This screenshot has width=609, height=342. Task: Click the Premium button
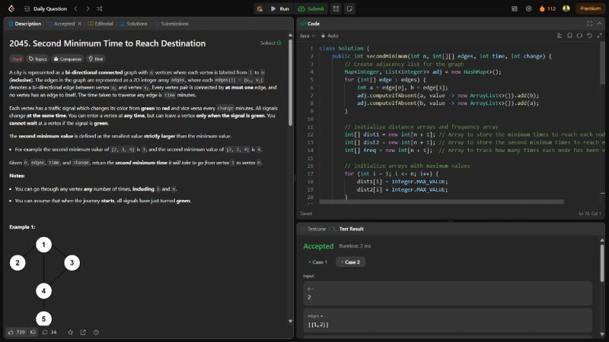589,8
